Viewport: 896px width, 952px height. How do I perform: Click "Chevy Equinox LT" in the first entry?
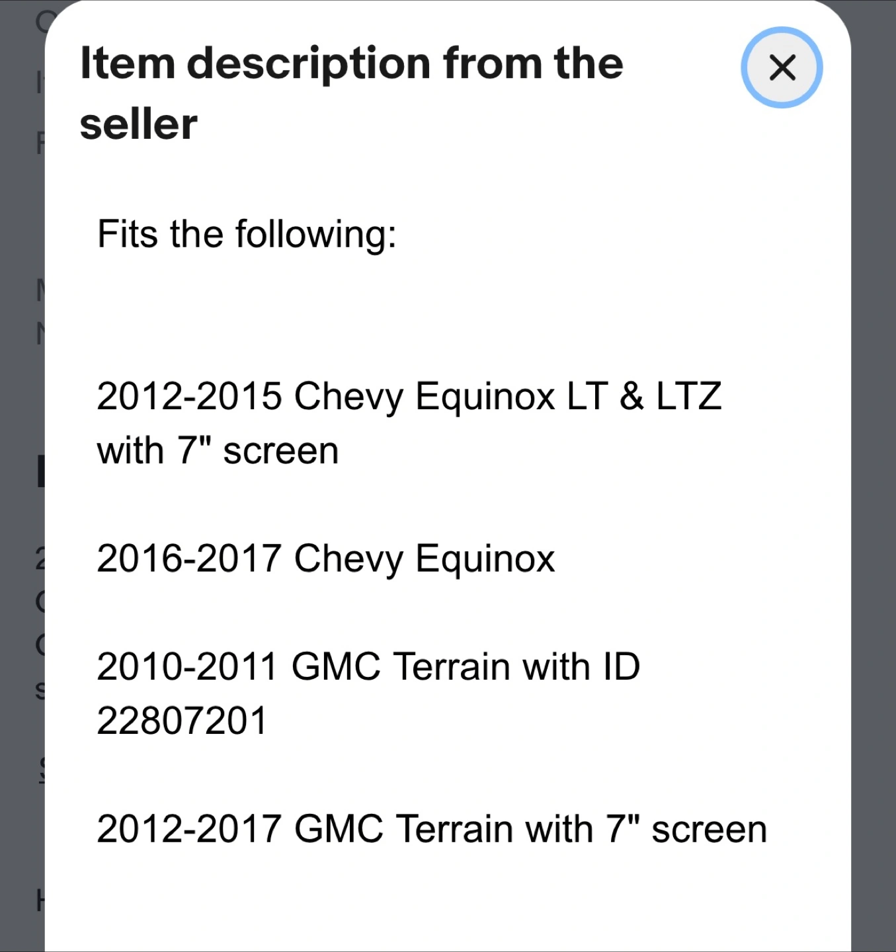[x=451, y=397]
